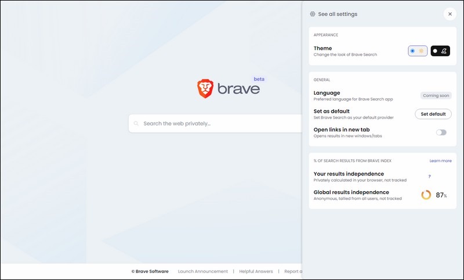Viewport: 464px width, 280px height.
Task: Click the question mark for results independence
Action: [x=429, y=176]
